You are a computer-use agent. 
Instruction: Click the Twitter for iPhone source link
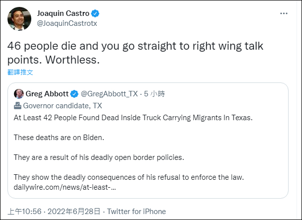pos(137,212)
